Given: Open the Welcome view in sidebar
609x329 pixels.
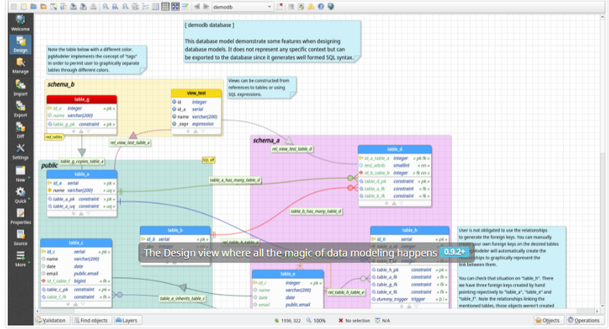Looking at the screenshot, I should (21, 23).
